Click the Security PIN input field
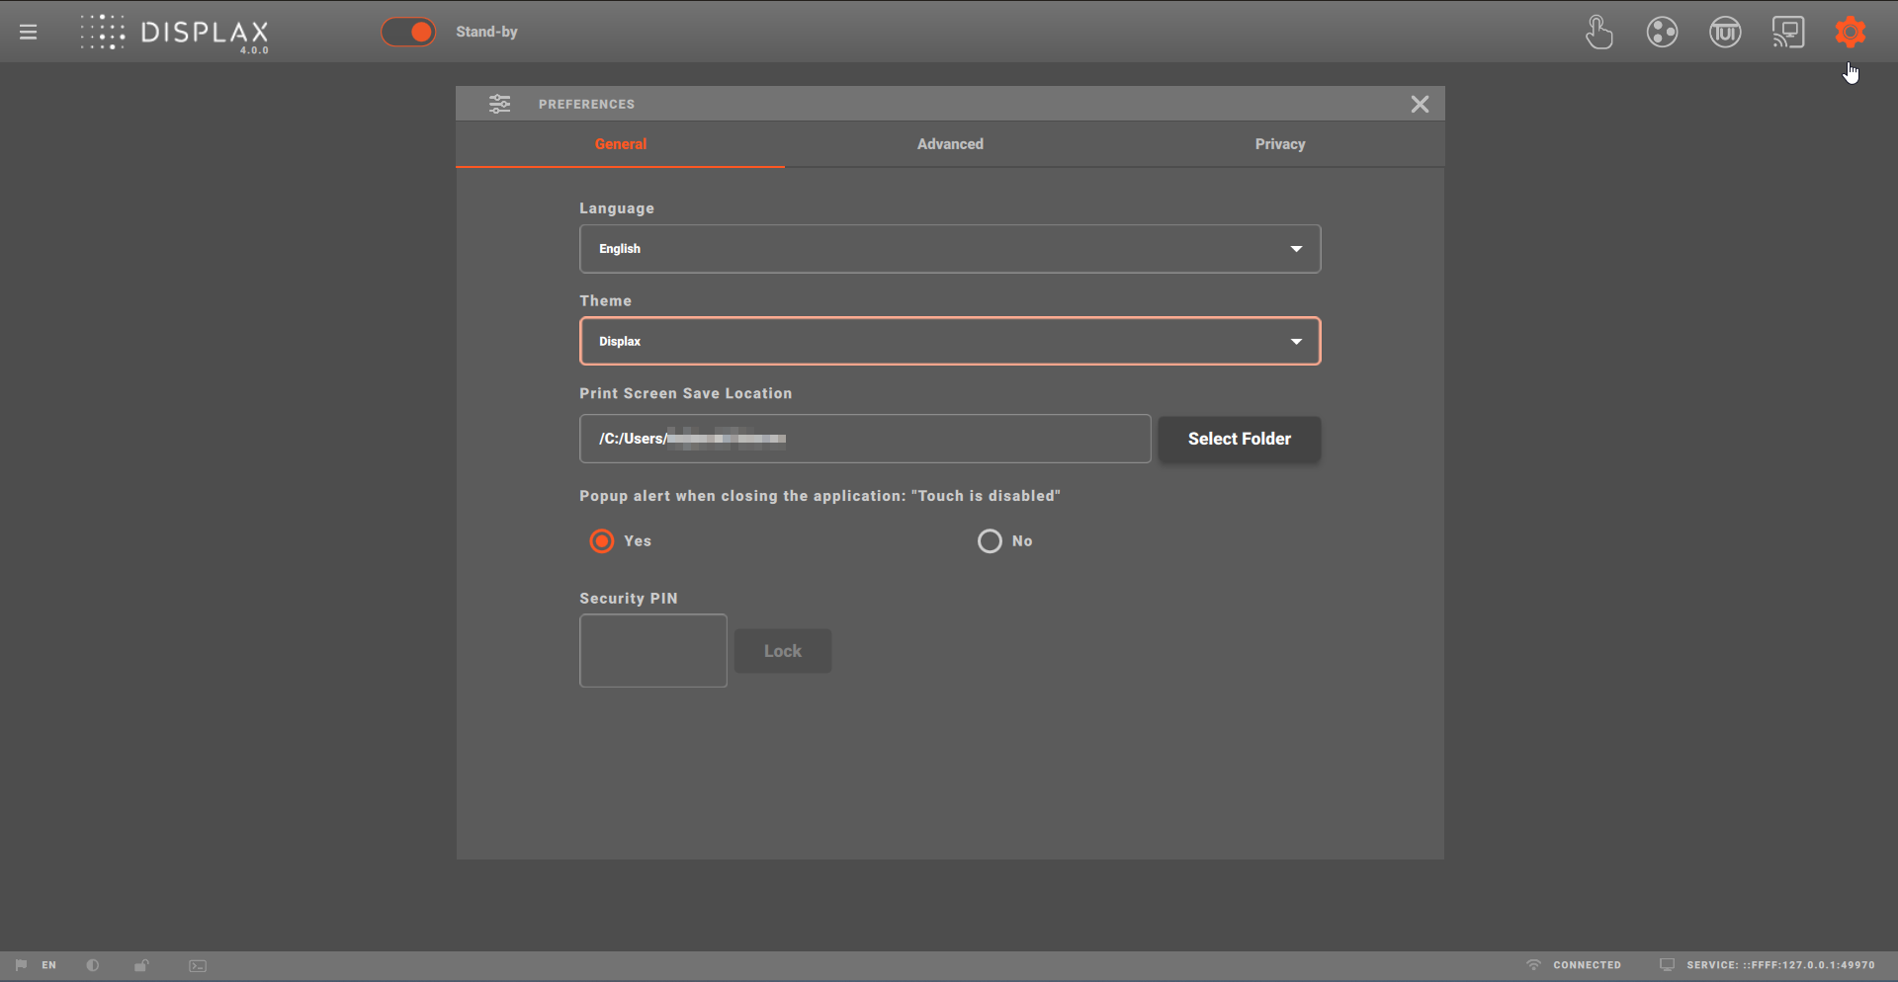The width and height of the screenshot is (1898, 982). (x=652, y=650)
